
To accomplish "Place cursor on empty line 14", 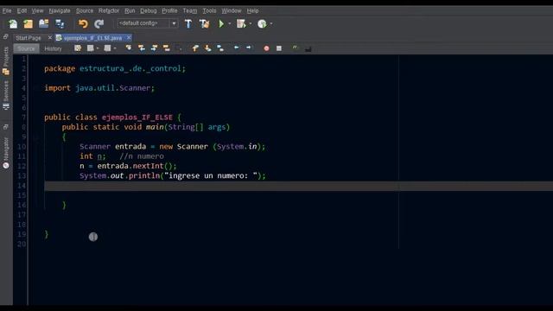I will pyautogui.click(x=298, y=186).
